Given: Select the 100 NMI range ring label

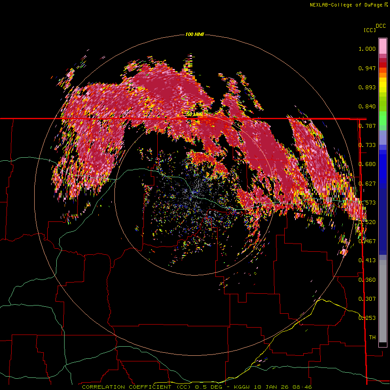Looking at the screenshot, I should coord(195,34).
